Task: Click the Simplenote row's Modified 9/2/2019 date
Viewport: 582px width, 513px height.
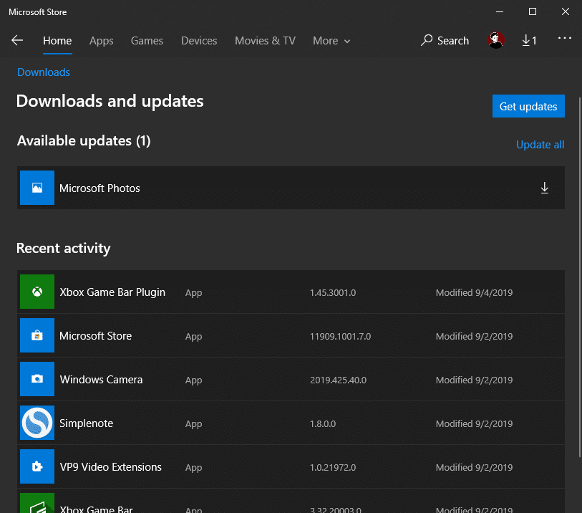Action: click(x=474, y=424)
